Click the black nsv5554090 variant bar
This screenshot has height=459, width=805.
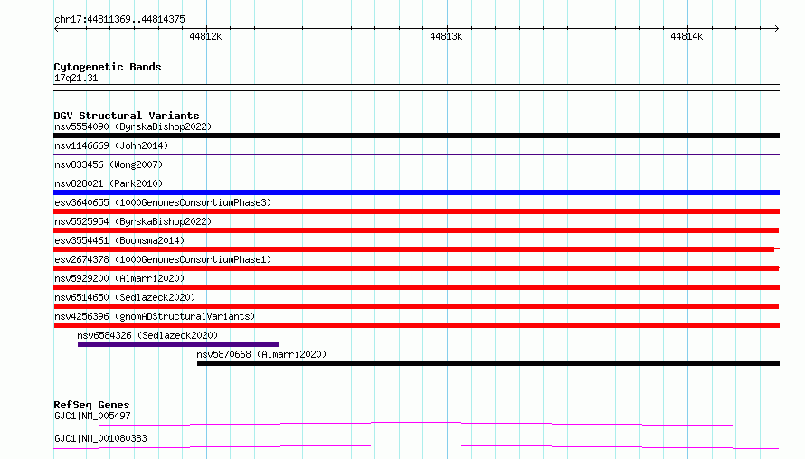tap(416, 136)
